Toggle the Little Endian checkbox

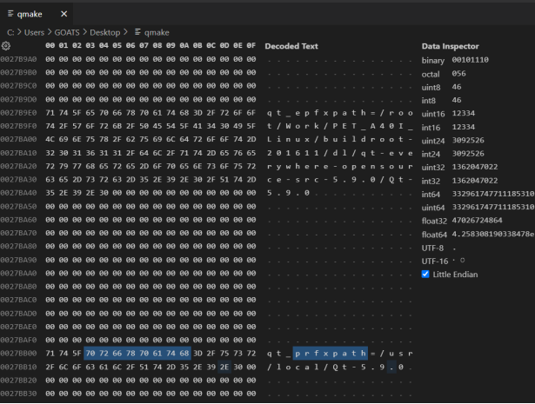point(425,274)
